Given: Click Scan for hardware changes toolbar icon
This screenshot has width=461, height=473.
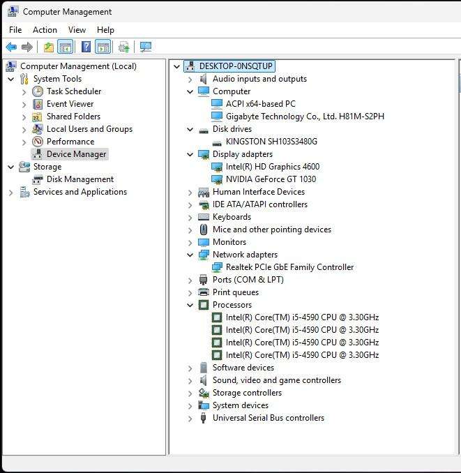Looking at the screenshot, I should [x=146, y=47].
